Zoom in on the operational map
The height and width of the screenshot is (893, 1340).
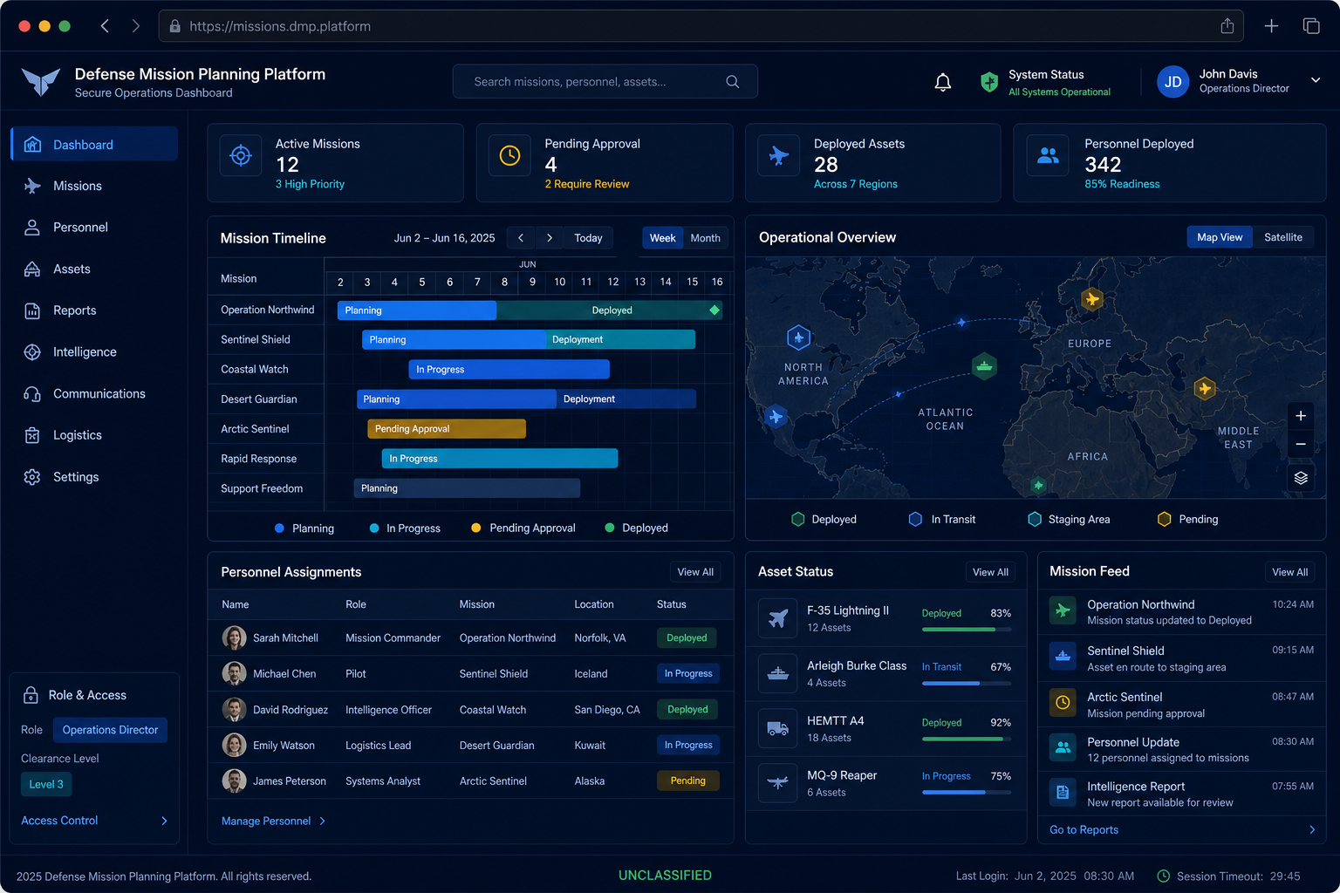tap(1301, 416)
